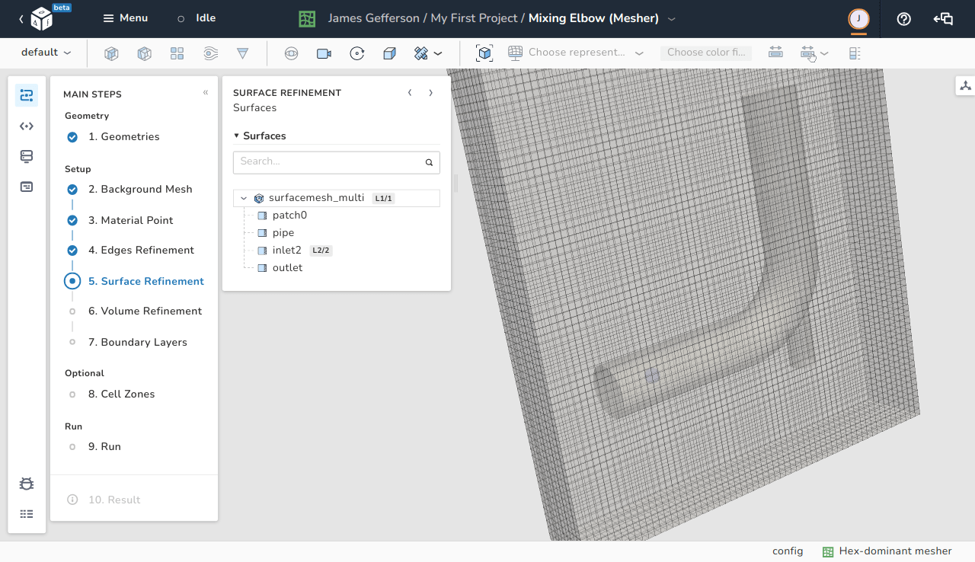Click the contour layers toolbar icon
The image size is (975, 562).
(211, 53)
